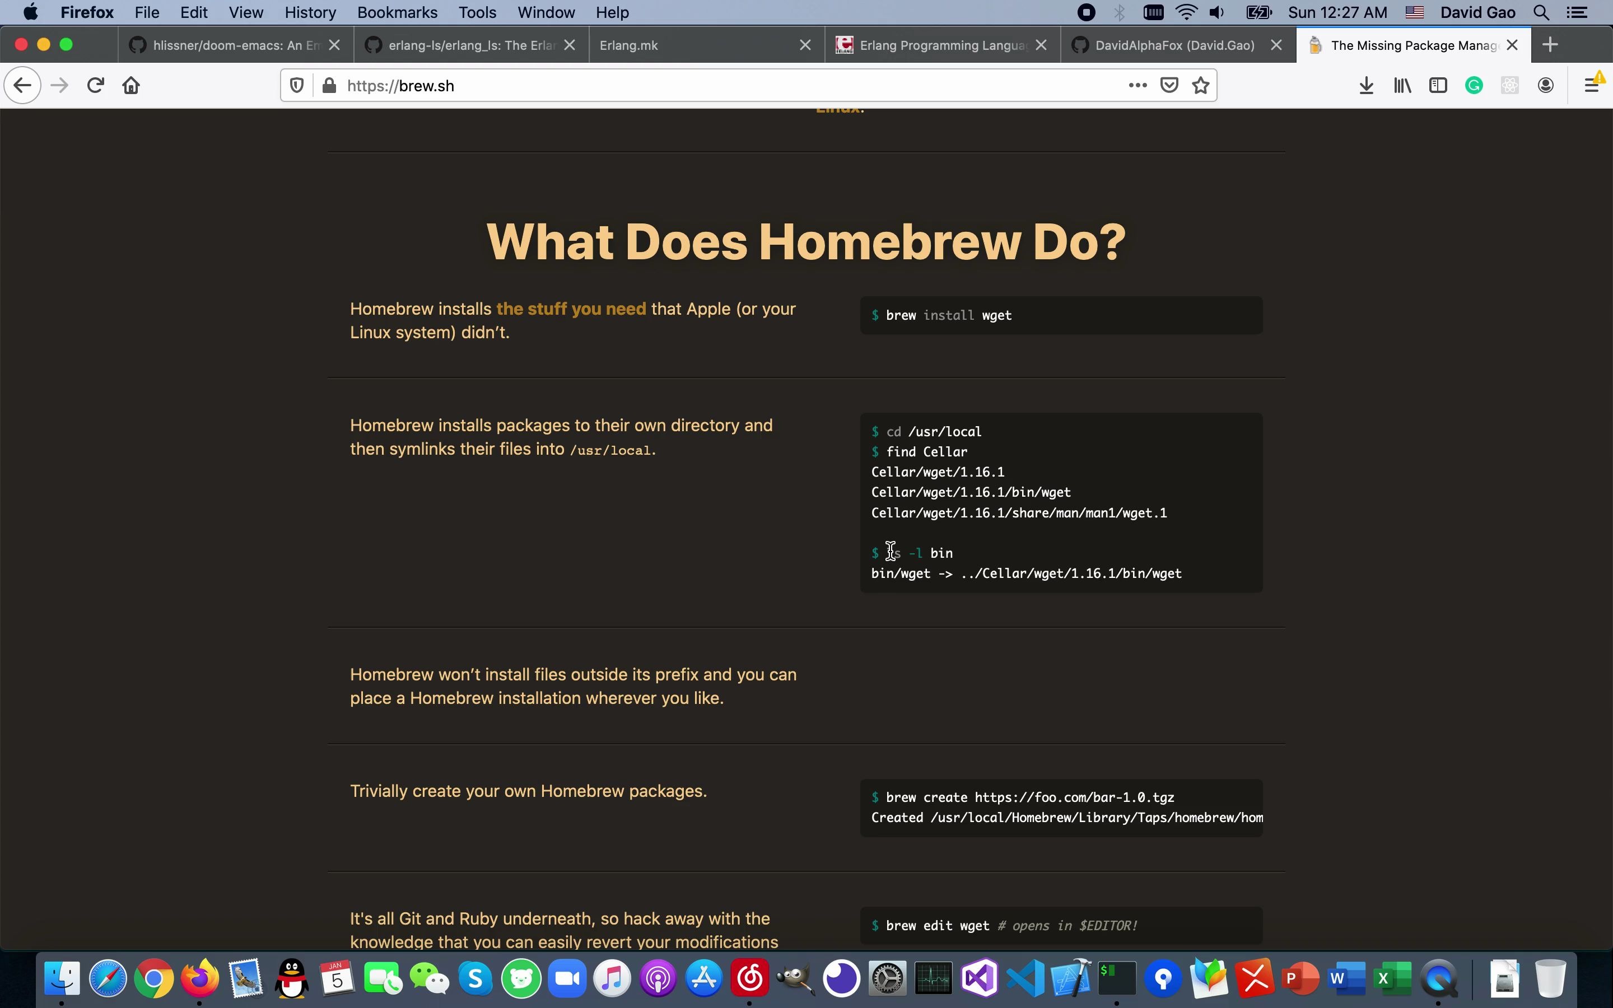Open Finder from the Dock
Screen dimensions: 1613x1008
(62, 978)
